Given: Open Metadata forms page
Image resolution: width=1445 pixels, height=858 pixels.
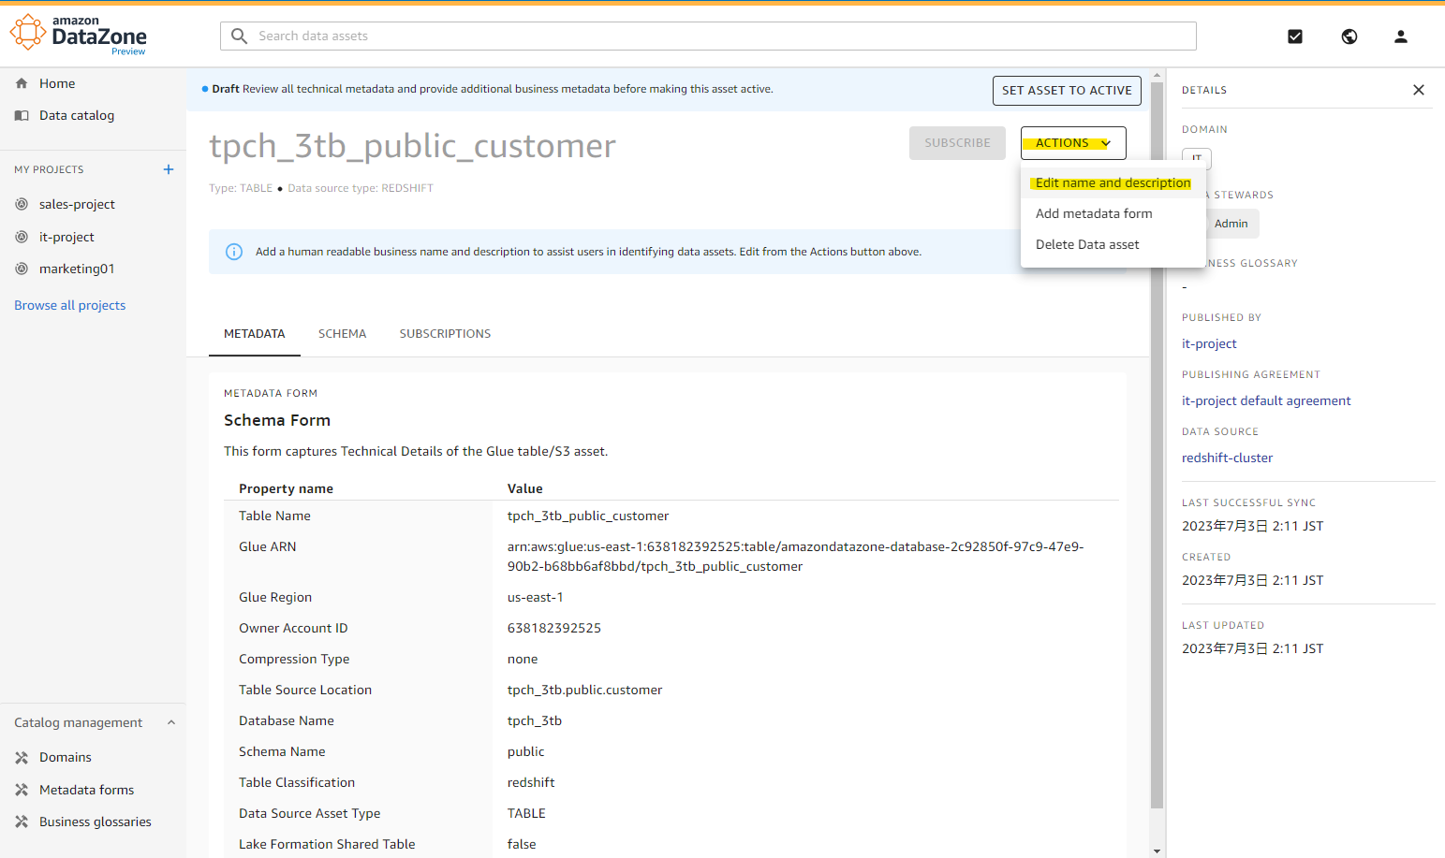Looking at the screenshot, I should (86, 790).
